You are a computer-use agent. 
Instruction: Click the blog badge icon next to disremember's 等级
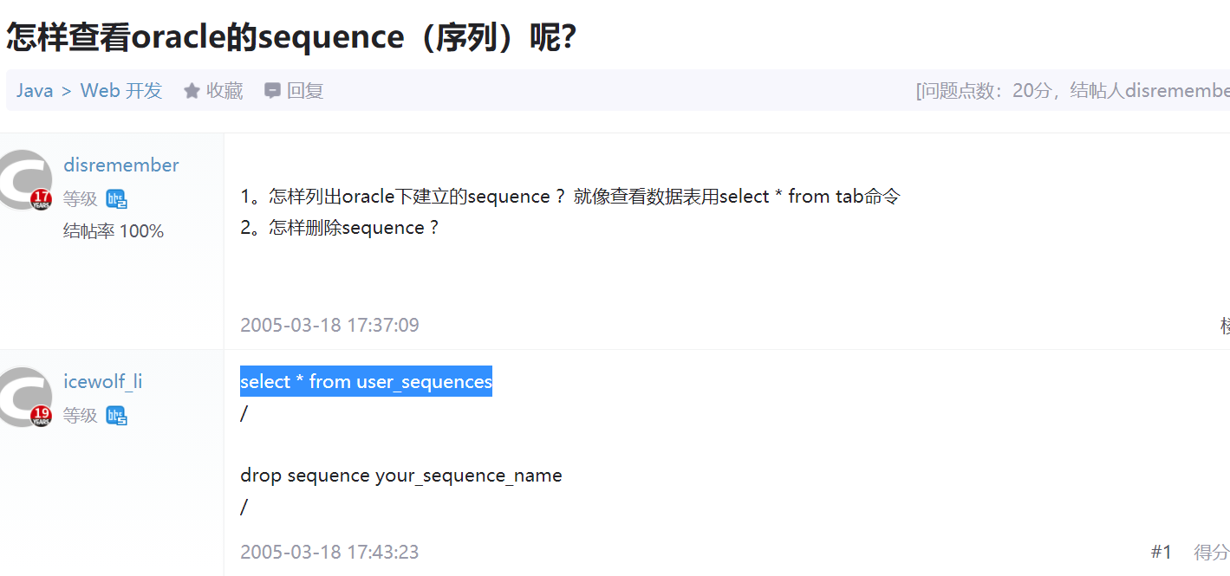116,199
